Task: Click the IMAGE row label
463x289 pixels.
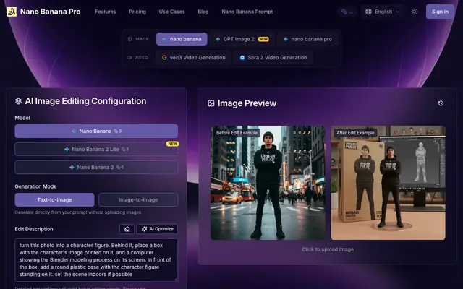Action: 138,39
